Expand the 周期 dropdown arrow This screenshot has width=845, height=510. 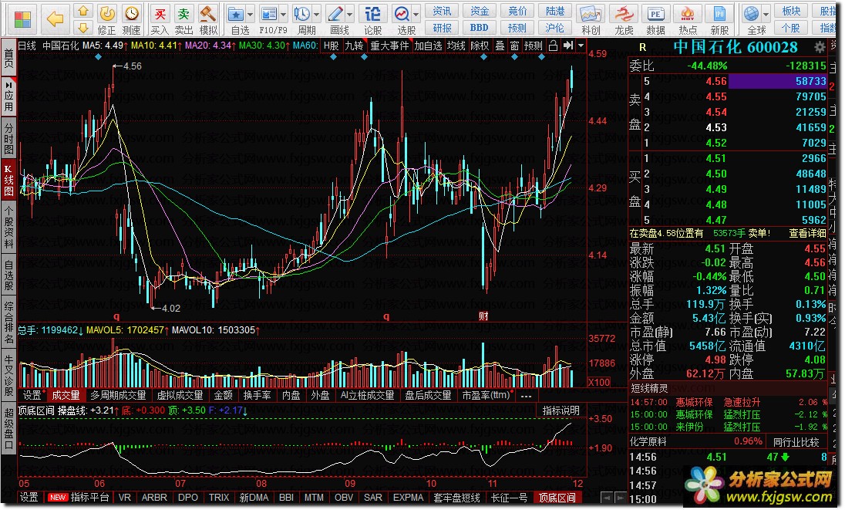[316, 15]
